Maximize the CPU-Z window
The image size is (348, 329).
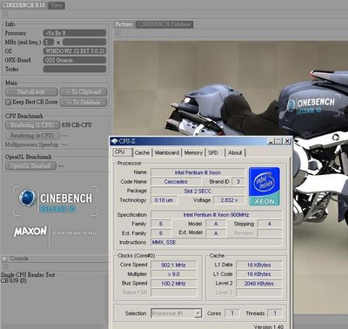278,141
